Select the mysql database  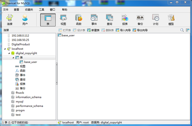tap(19, 102)
